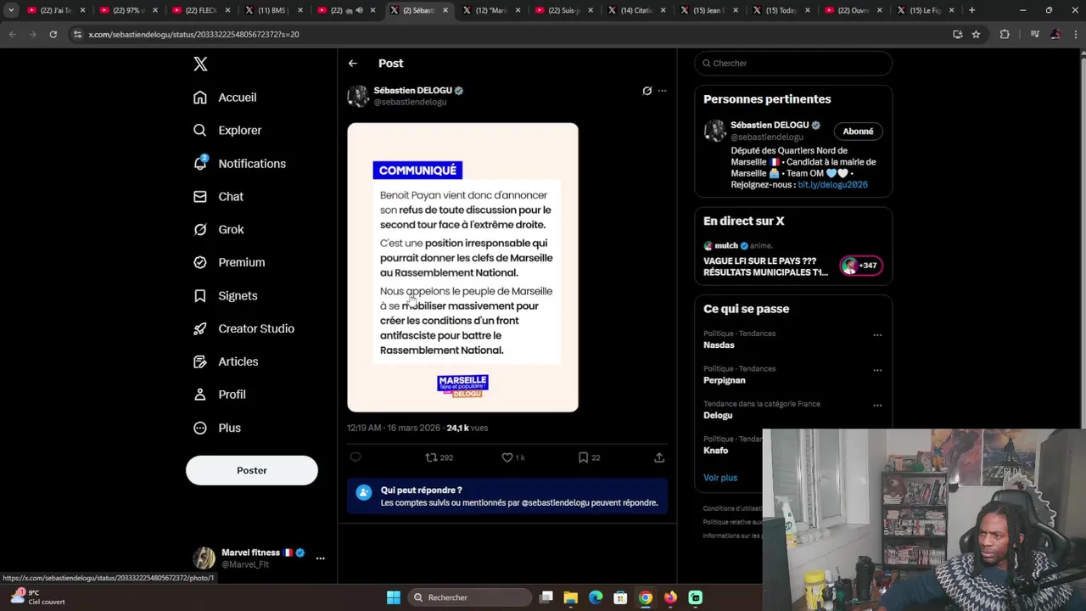Open the Nasdas trend
The width and height of the screenshot is (1086, 611).
tap(719, 345)
